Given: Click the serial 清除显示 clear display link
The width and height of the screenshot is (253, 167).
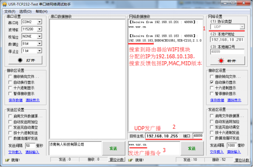Looking at the screenshot, I should (x=32, y=100).
